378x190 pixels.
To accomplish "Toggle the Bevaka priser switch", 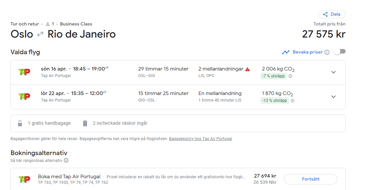I will point(340,52).
